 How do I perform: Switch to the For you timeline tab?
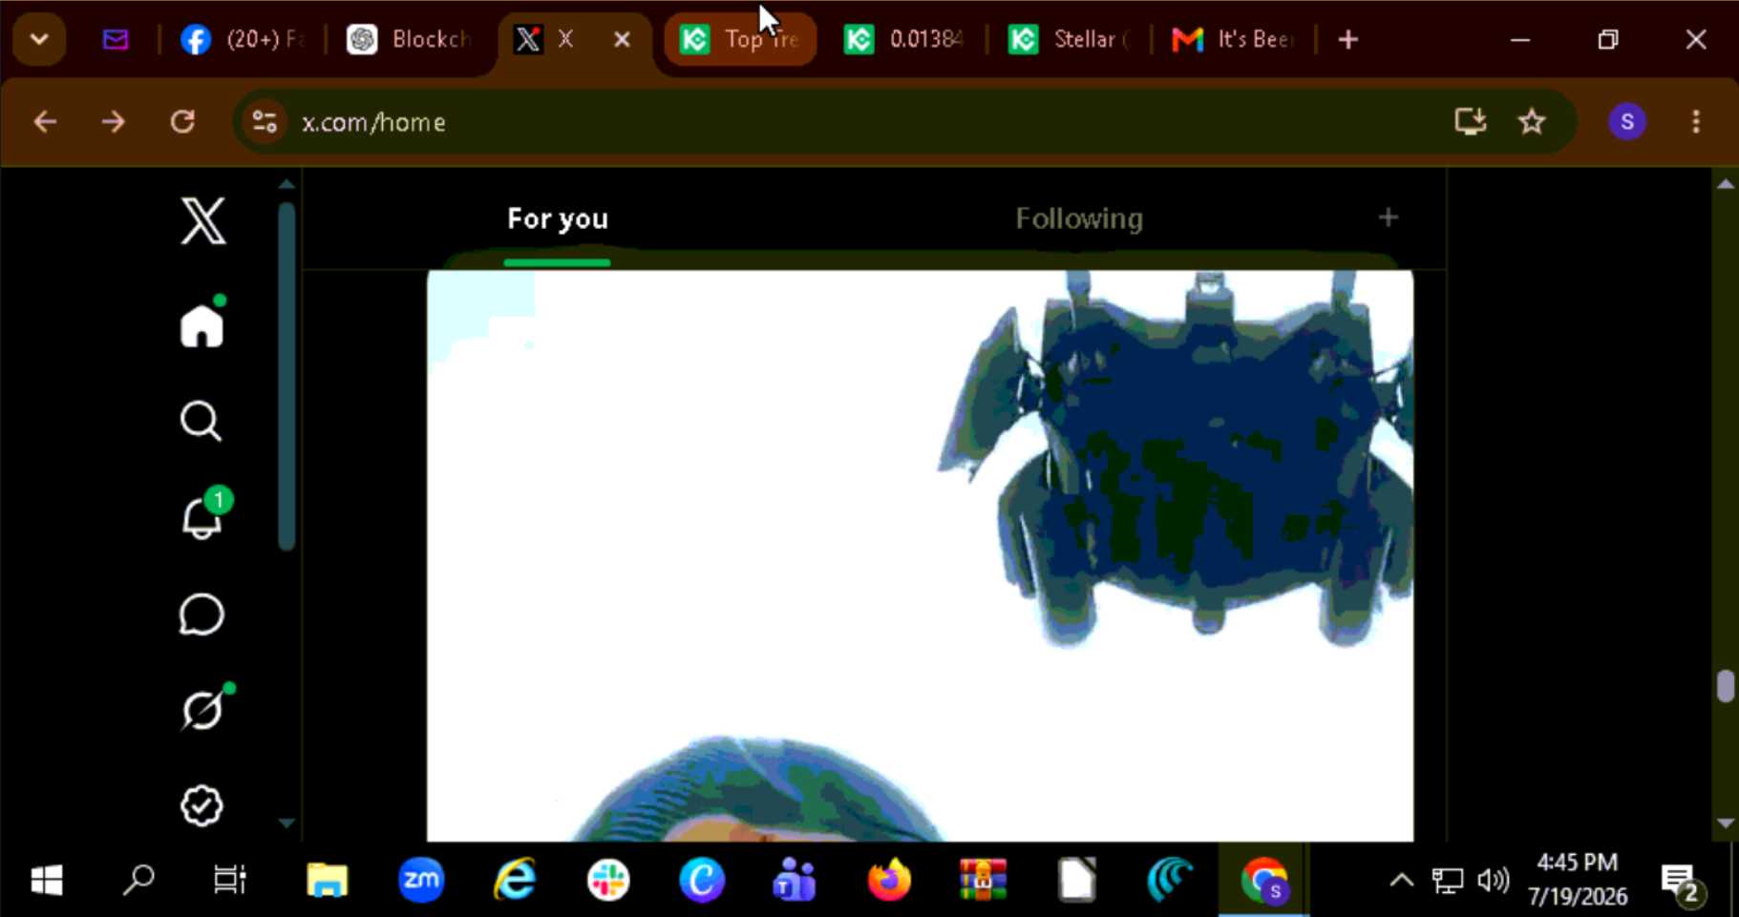click(558, 219)
